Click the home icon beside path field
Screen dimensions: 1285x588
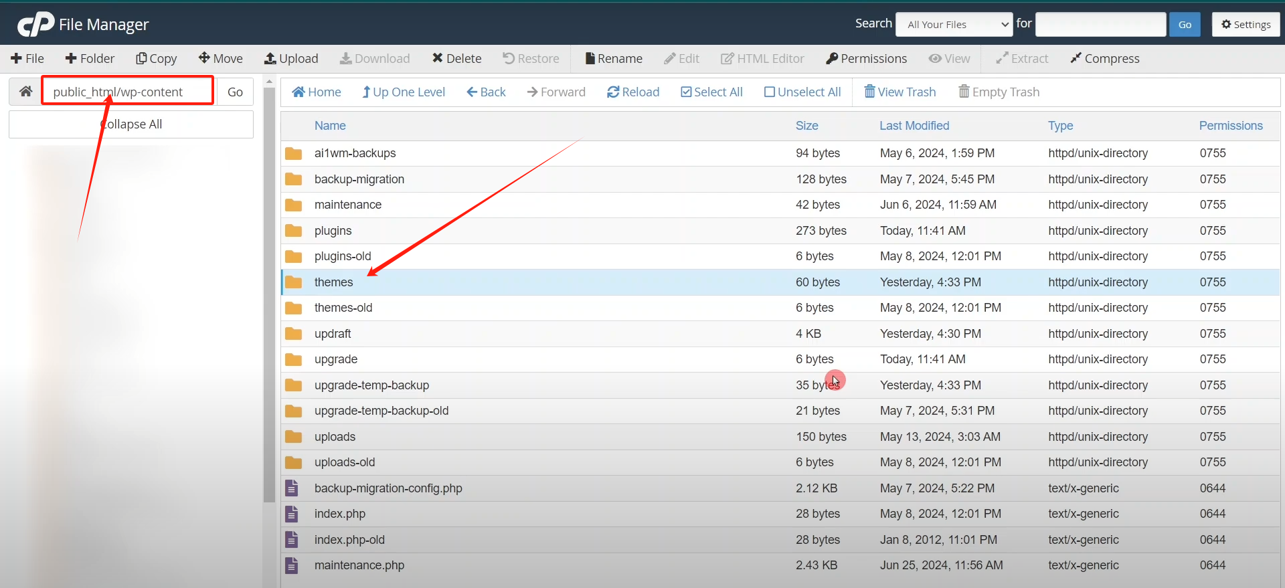pyautogui.click(x=25, y=92)
